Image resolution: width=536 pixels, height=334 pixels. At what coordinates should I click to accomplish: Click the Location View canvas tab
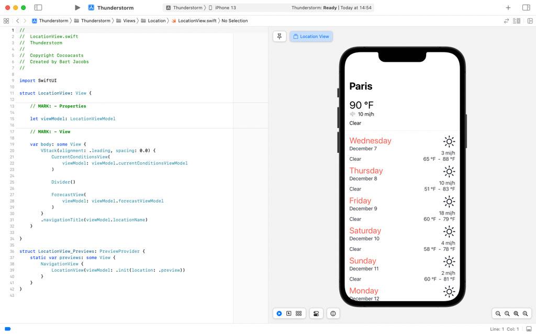point(311,37)
